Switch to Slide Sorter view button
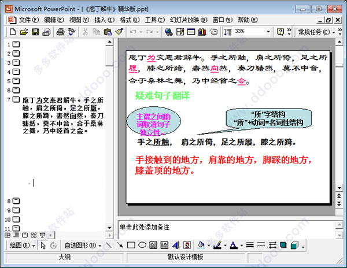 pos(34,235)
